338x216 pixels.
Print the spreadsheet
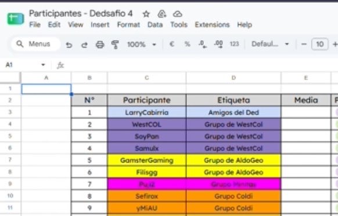[100, 45]
